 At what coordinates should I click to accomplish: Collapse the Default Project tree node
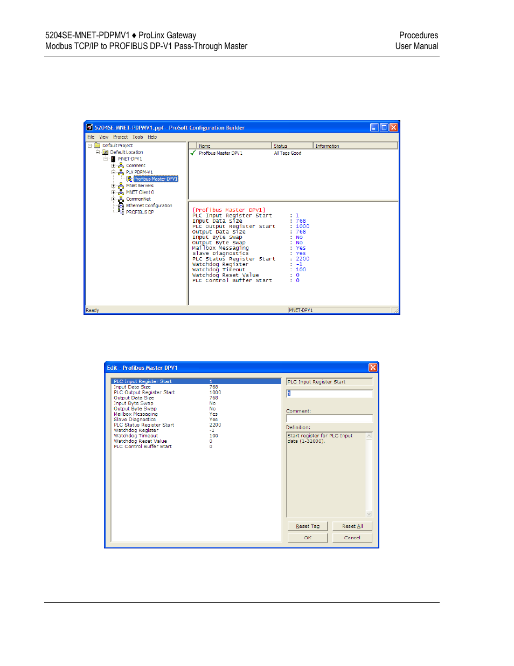pos(90,146)
